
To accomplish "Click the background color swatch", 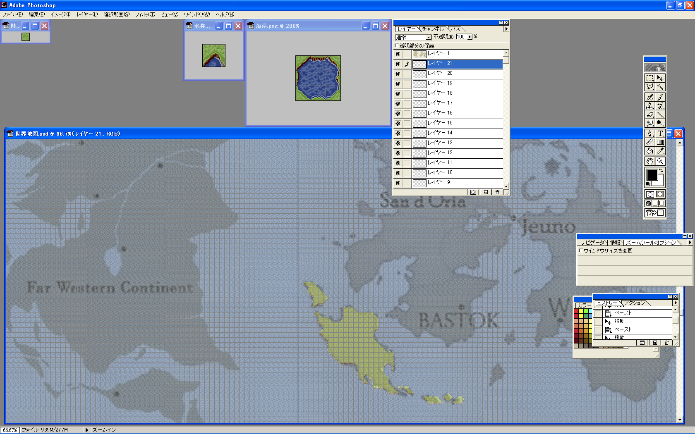I will pyautogui.click(x=661, y=182).
